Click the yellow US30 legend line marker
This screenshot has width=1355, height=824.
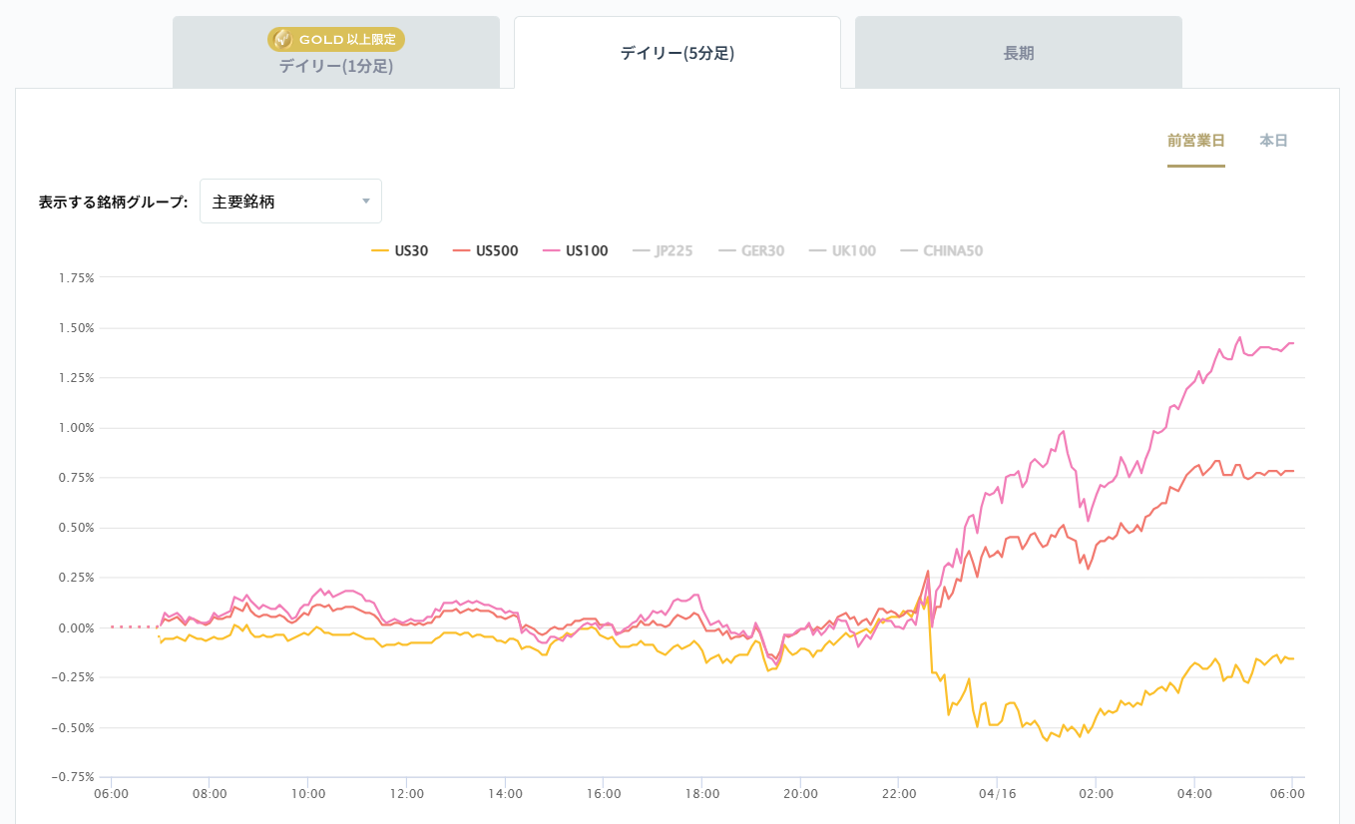[379, 251]
